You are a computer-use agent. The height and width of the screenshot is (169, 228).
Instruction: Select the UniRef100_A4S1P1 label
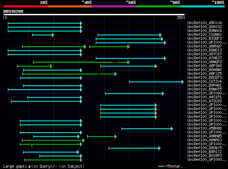tap(204, 97)
